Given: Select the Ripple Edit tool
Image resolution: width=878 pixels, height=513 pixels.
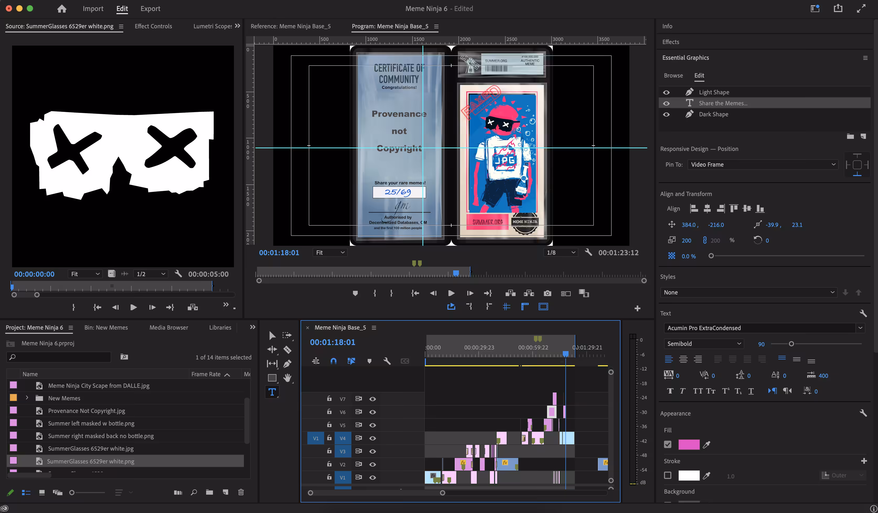Looking at the screenshot, I should (x=272, y=350).
